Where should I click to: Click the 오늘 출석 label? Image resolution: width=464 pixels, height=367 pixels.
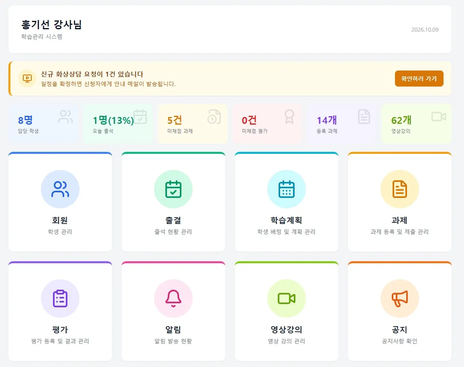pyautogui.click(x=103, y=131)
